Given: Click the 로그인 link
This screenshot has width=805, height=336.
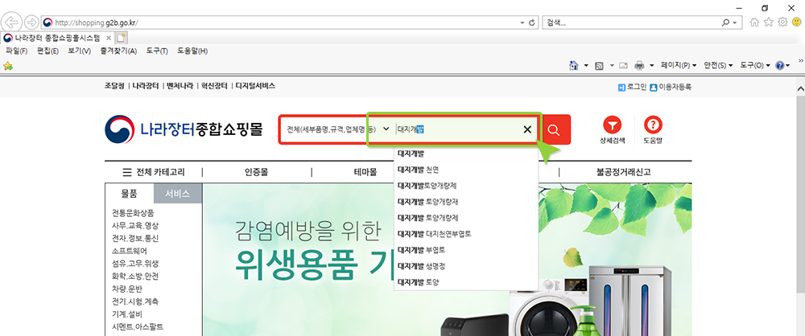Looking at the screenshot, I should click(633, 87).
